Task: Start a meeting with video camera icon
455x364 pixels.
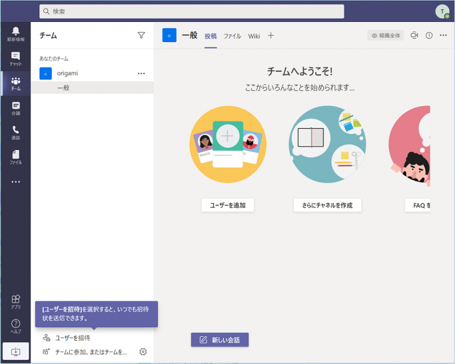Action: (414, 36)
